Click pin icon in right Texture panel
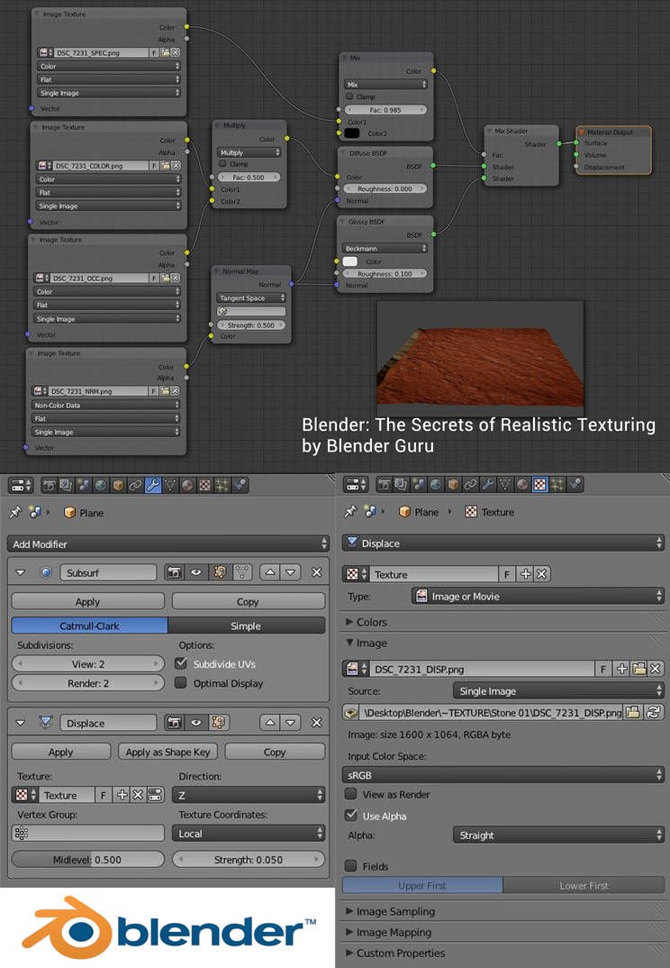The height and width of the screenshot is (968, 670). 350,511
